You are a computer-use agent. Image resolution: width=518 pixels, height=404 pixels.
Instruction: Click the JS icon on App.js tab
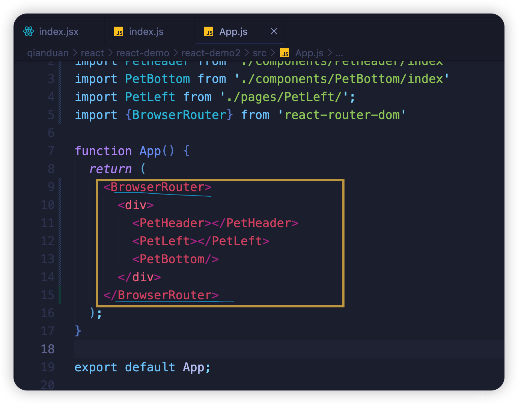(209, 32)
